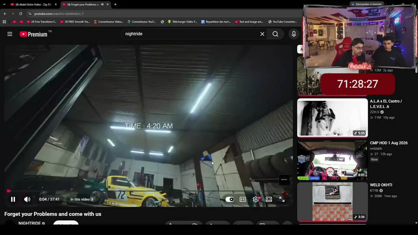
Task: Click the page scrollbar down arrow
Action: [x=416, y=223]
